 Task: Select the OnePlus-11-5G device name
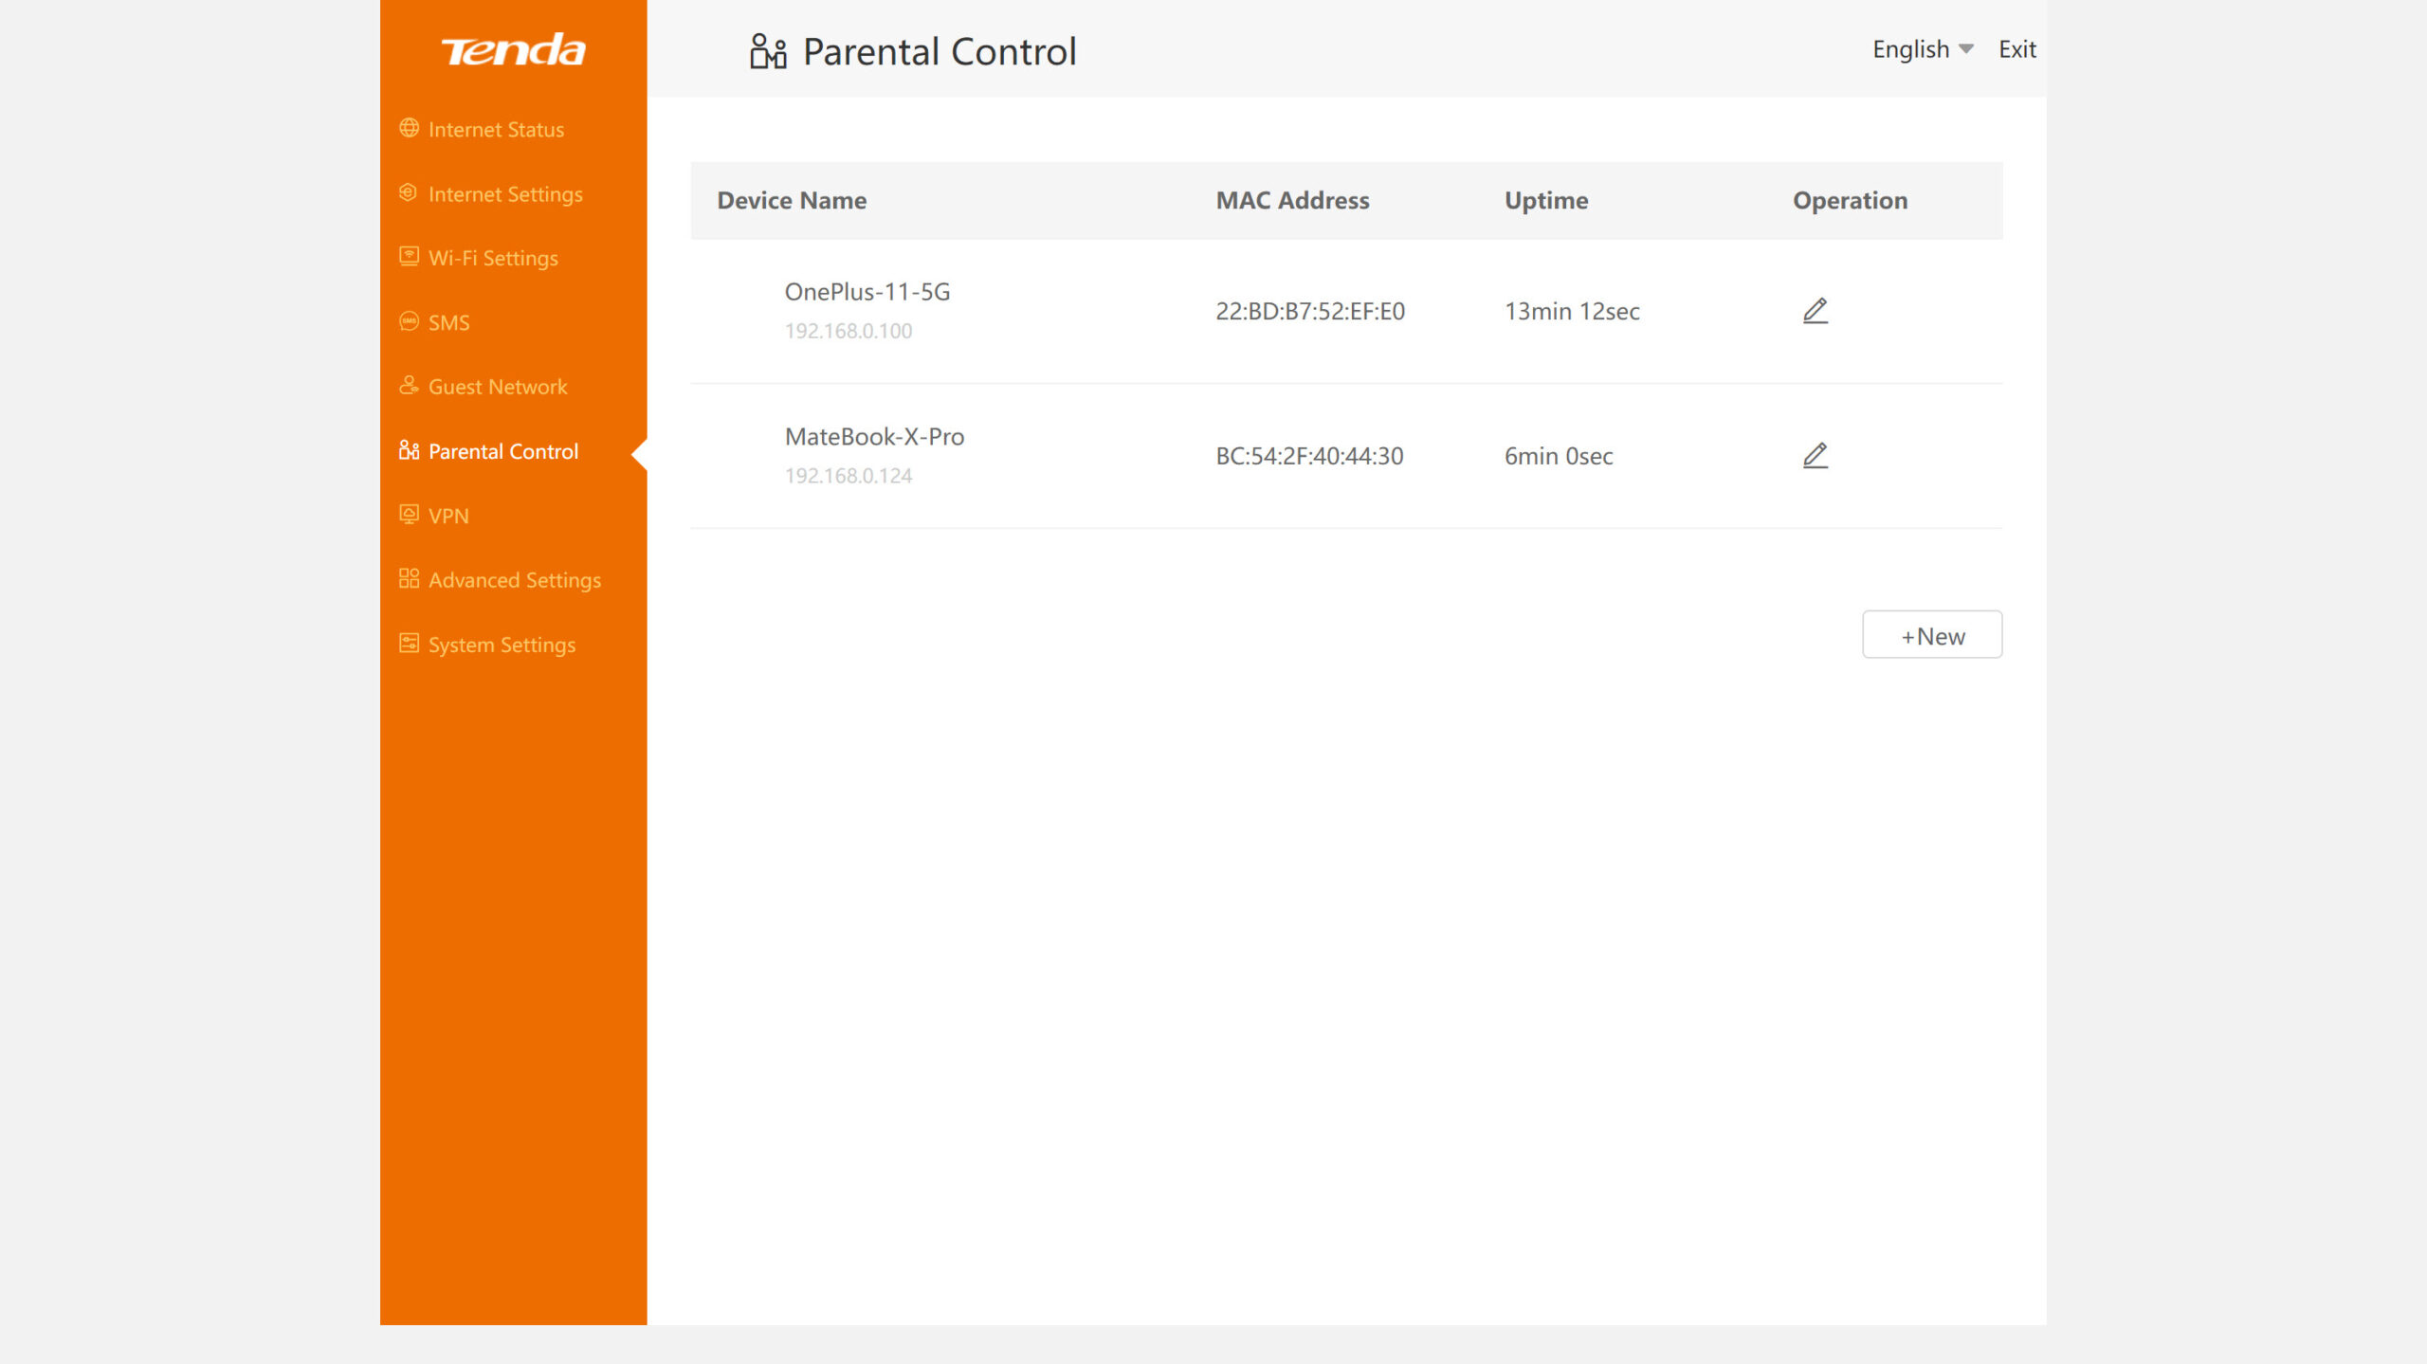[867, 292]
